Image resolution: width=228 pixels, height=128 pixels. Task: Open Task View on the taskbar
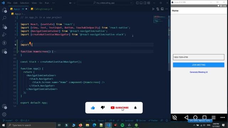click(x=59, y=125)
